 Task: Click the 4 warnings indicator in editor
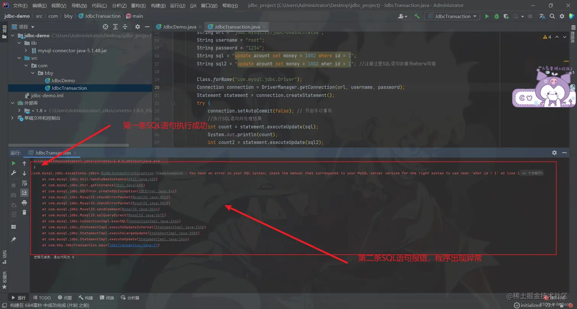547,37
